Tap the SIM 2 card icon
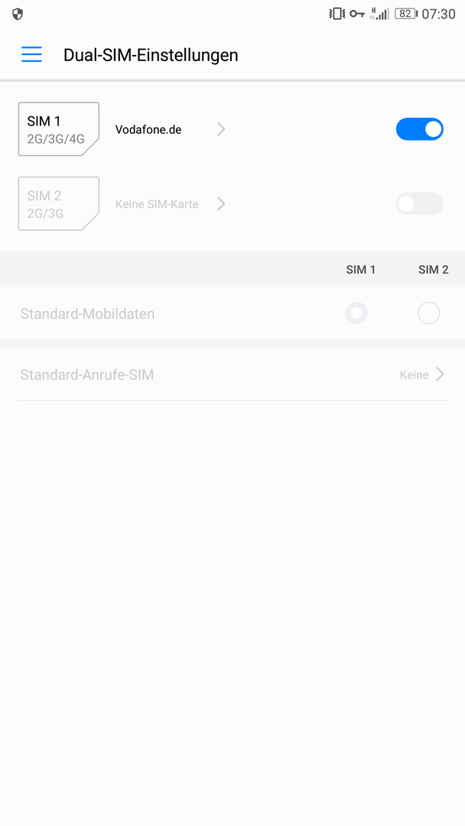This screenshot has width=465, height=826. [x=58, y=203]
